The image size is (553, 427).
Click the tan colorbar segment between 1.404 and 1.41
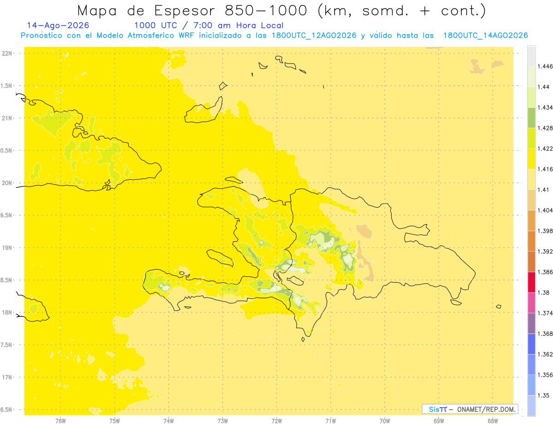click(531, 200)
